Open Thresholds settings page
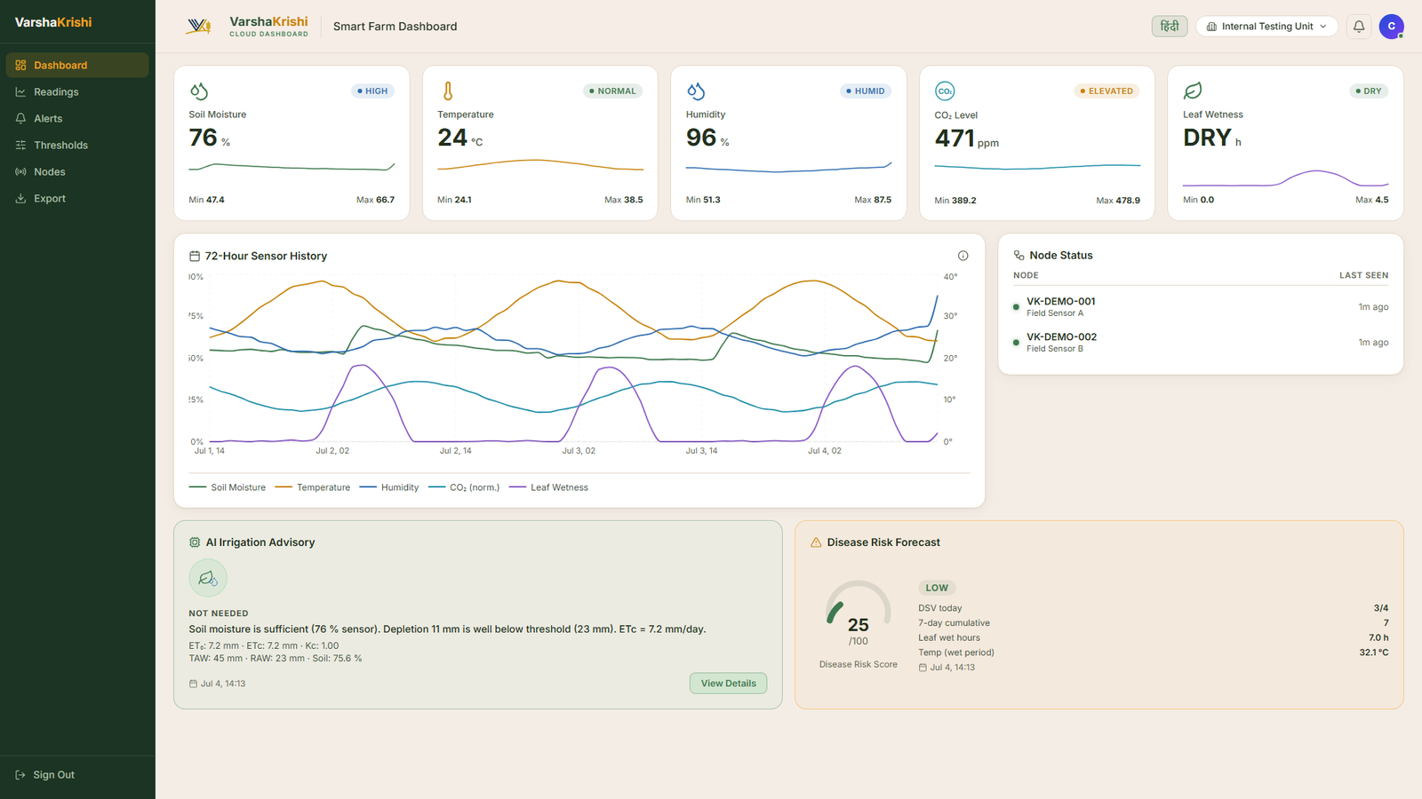 pyautogui.click(x=77, y=145)
